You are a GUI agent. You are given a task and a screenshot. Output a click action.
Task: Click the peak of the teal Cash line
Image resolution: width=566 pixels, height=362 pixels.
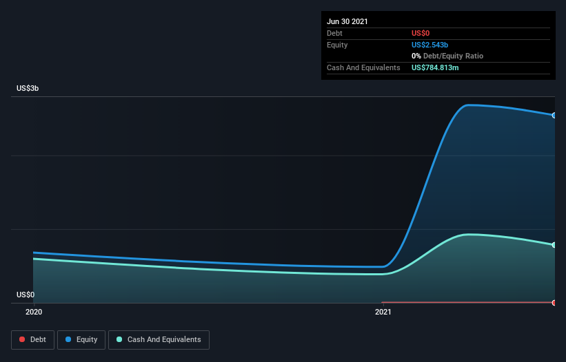point(469,235)
